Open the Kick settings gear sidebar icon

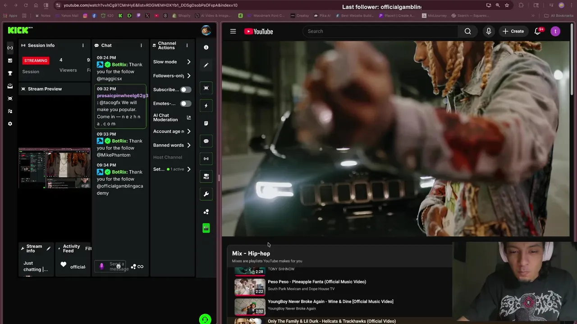tap(10, 124)
